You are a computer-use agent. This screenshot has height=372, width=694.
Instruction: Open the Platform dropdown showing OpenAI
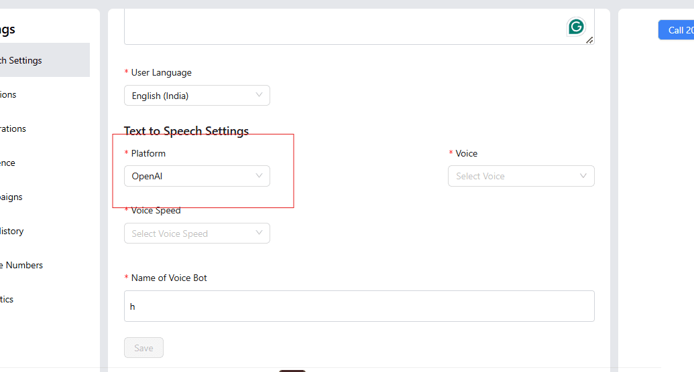[196, 176]
